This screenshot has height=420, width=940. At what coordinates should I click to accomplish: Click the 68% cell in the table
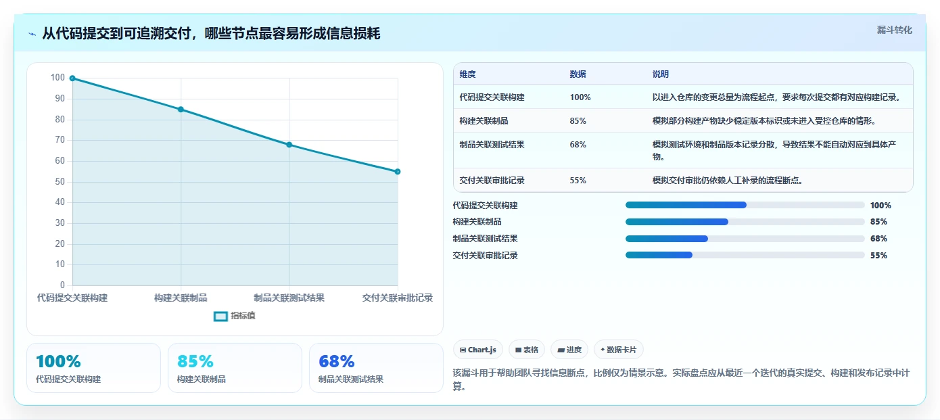coord(578,145)
